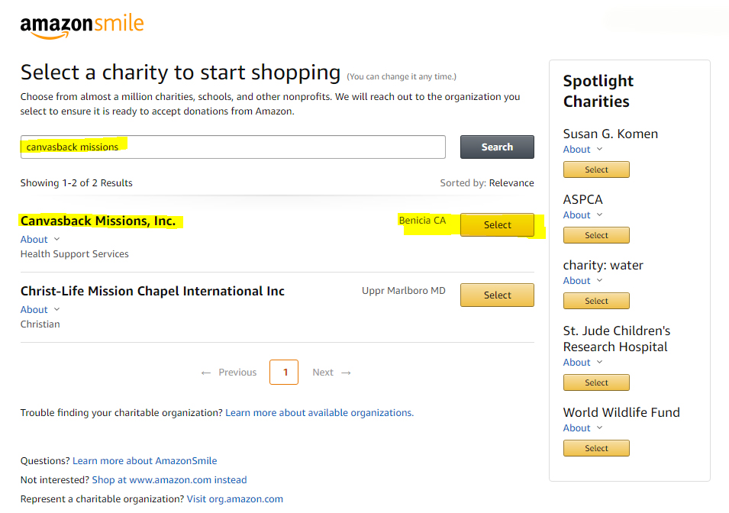Click the AmazonSmile logo

pos(82,26)
